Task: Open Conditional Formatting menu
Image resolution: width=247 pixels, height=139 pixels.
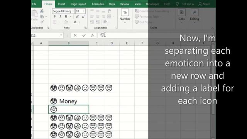Action: 153,11
